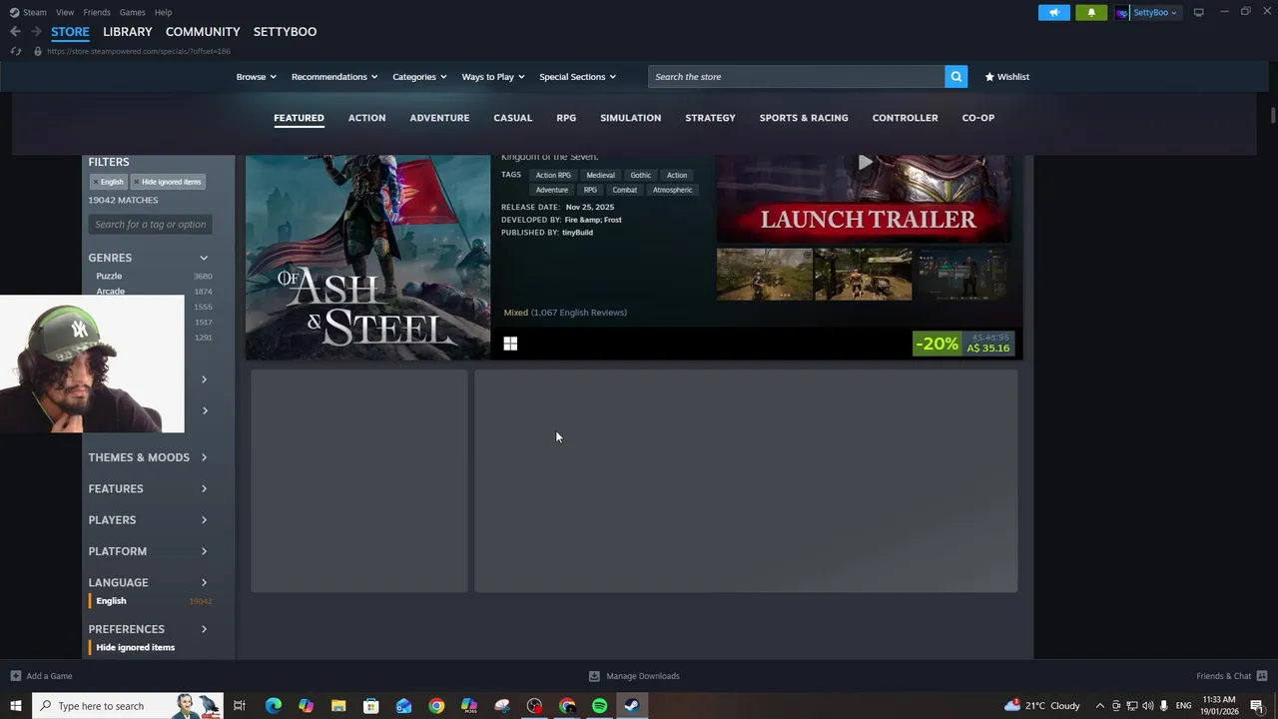Open Task View in taskbar
Screen dimensions: 1278x719
[240, 706]
